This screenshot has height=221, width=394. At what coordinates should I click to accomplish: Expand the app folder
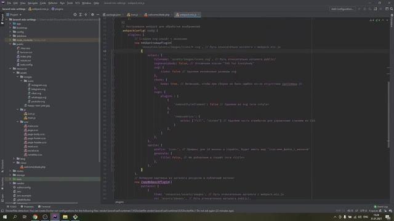click(x=10, y=23)
